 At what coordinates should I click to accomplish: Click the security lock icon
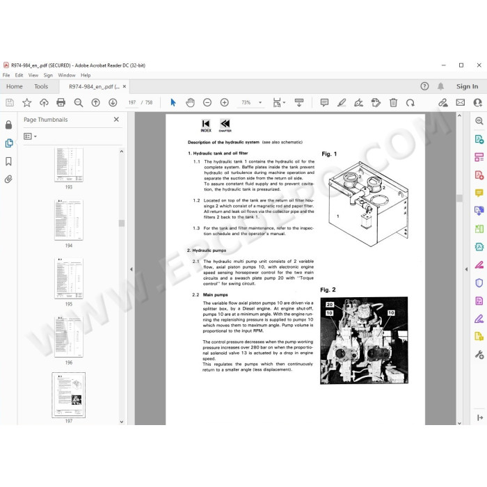pyautogui.click(x=8, y=125)
